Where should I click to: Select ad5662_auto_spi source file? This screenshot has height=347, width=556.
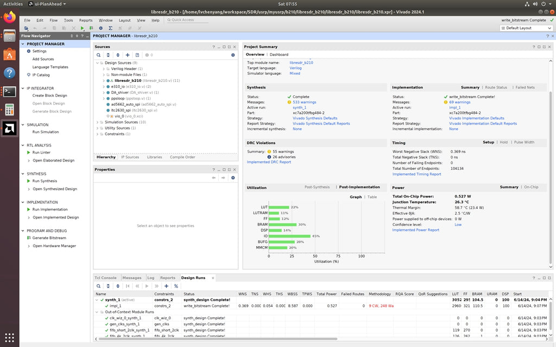[143, 105]
